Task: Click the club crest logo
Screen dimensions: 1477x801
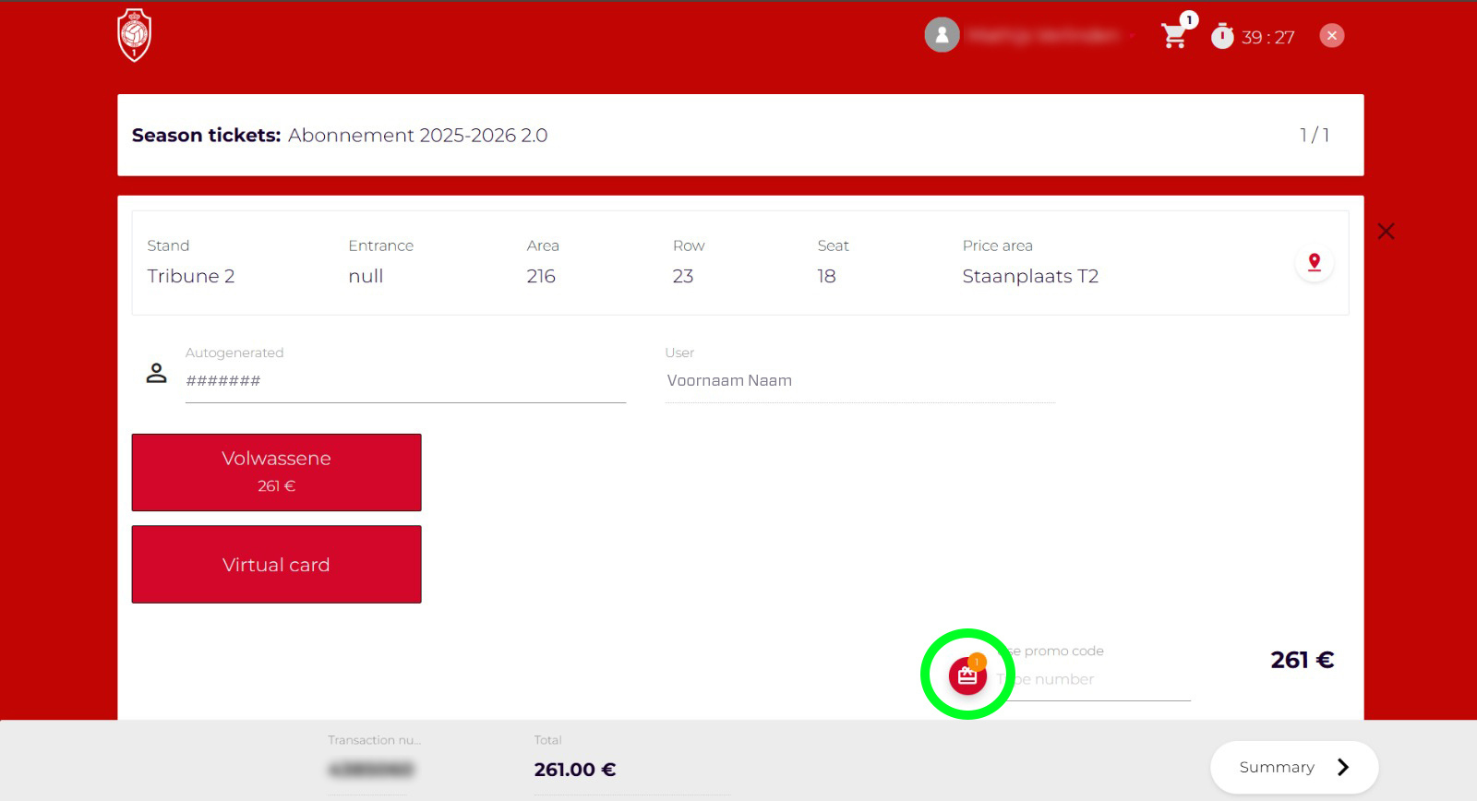Action: pyautogui.click(x=135, y=36)
